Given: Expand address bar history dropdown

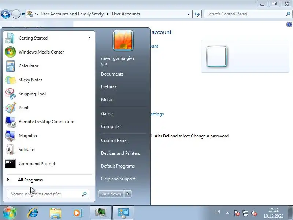Looking at the screenshot, I should point(189,14).
